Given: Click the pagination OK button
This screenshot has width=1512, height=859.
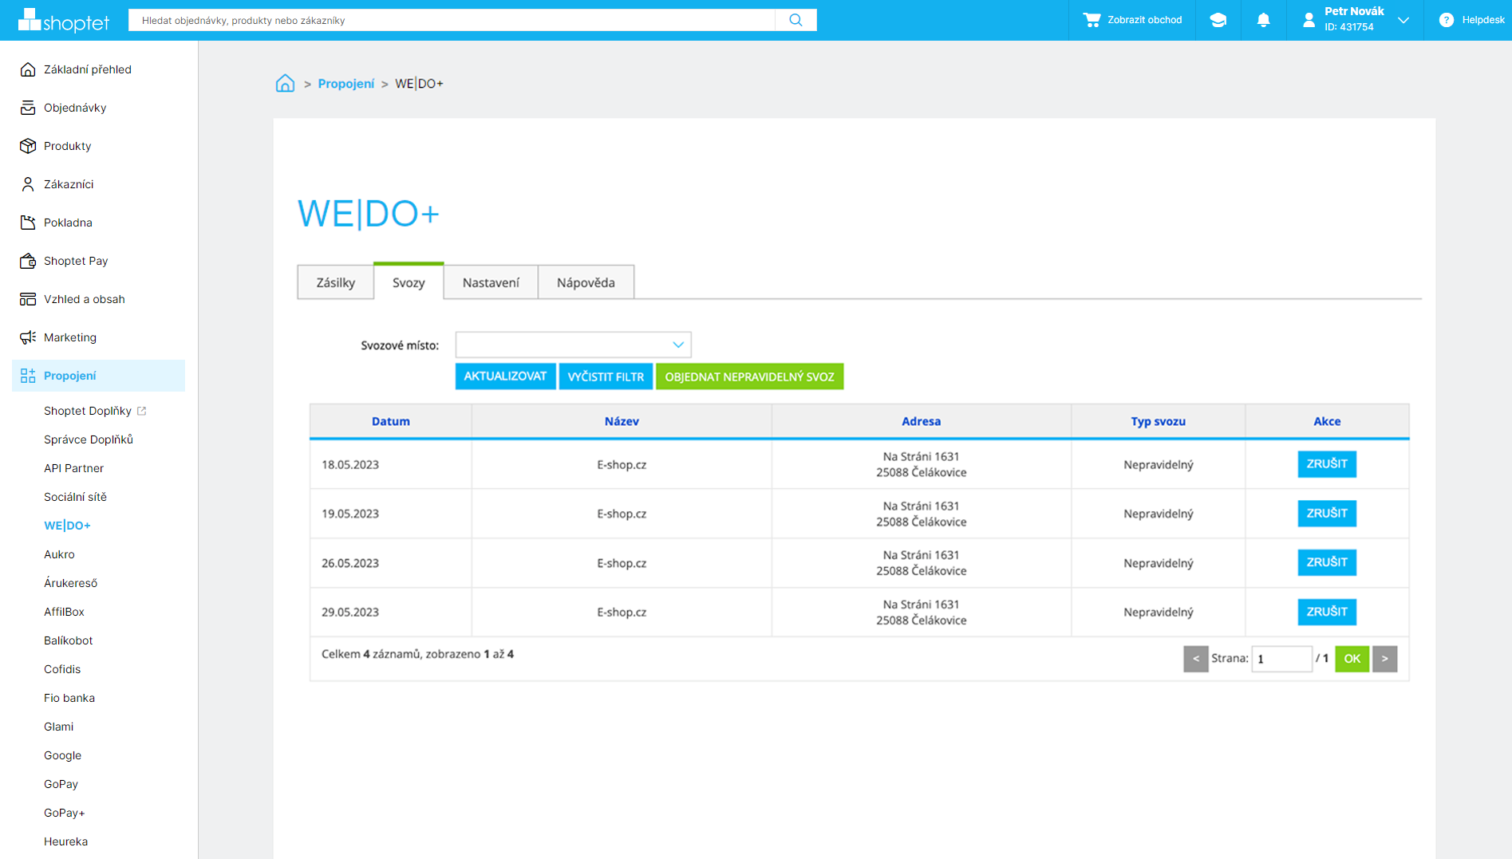Looking at the screenshot, I should coord(1352,659).
